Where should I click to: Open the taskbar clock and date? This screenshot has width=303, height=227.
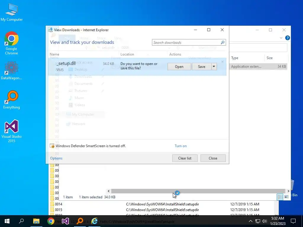(x=278, y=221)
